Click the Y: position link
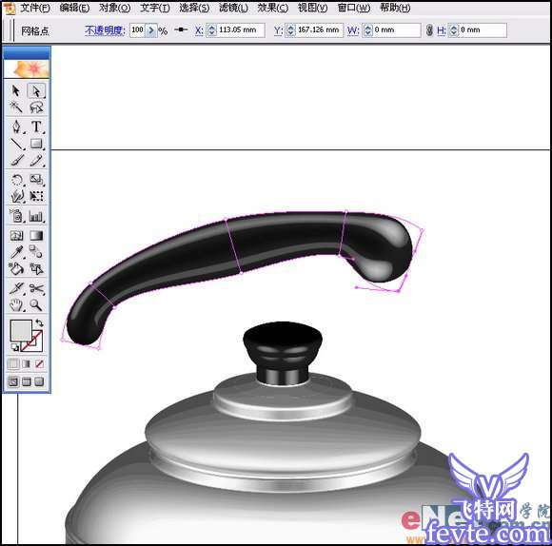552x546 pixels. [x=278, y=30]
